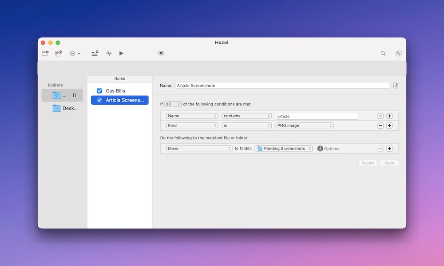This screenshot has height=266, width=444.
Task: Select the Article Screens... rule row
Action: pyautogui.click(x=120, y=100)
